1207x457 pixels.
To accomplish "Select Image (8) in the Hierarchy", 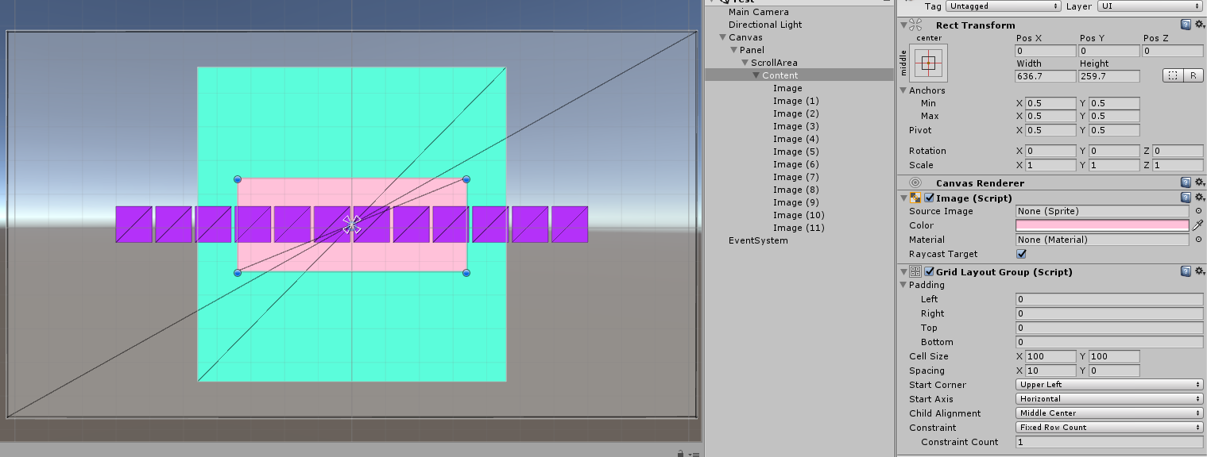I will [795, 190].
